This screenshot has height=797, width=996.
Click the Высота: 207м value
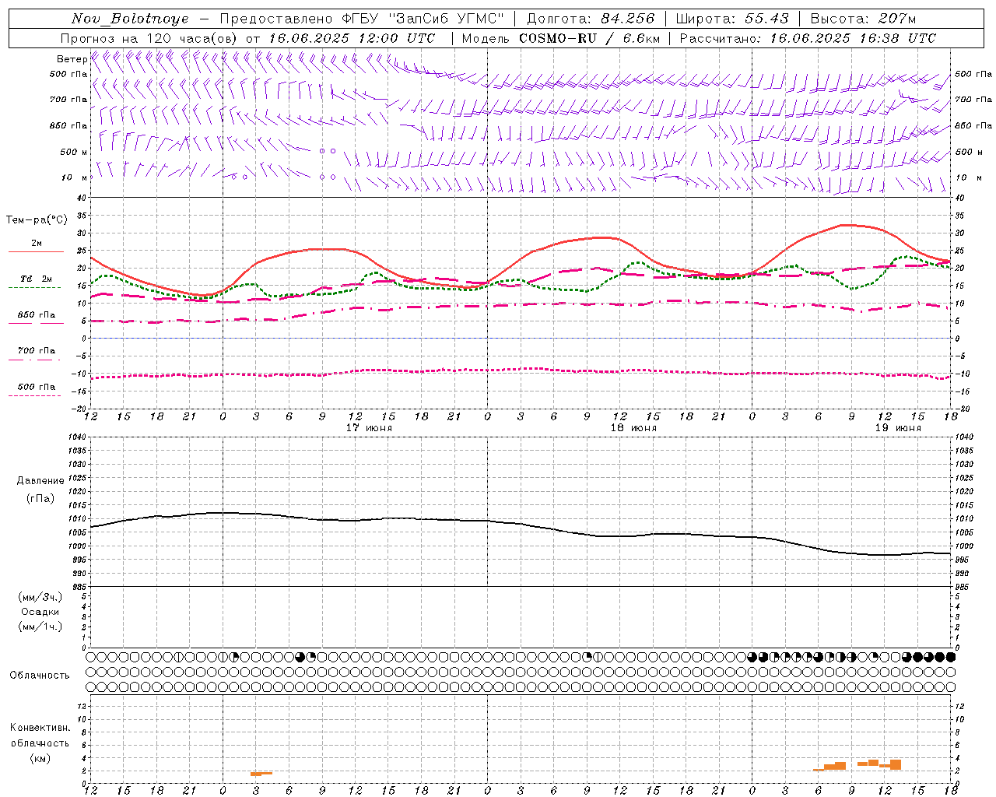pos(863,19)
